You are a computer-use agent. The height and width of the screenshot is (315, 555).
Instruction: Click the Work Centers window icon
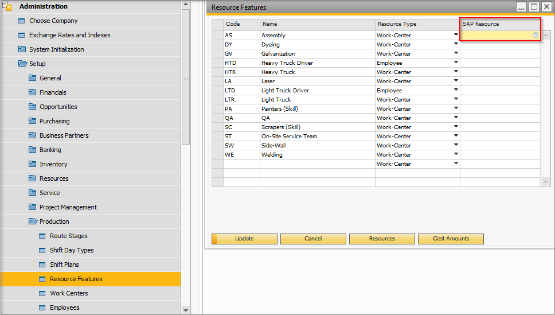click(43, 293)
